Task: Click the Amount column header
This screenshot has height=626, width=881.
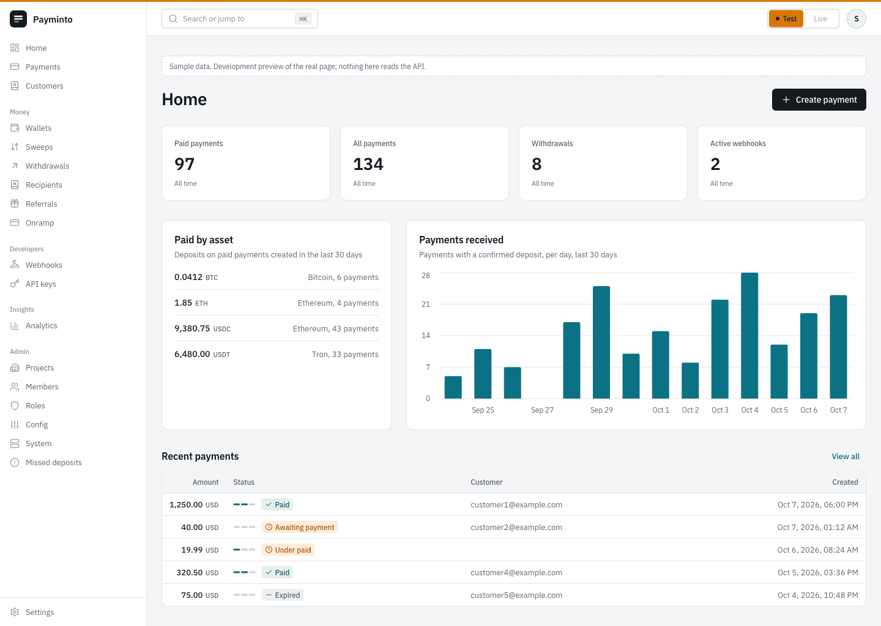Action: coord(206,482)
